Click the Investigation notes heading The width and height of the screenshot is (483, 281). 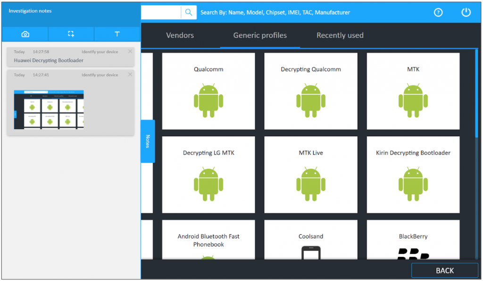click(30, 11)
